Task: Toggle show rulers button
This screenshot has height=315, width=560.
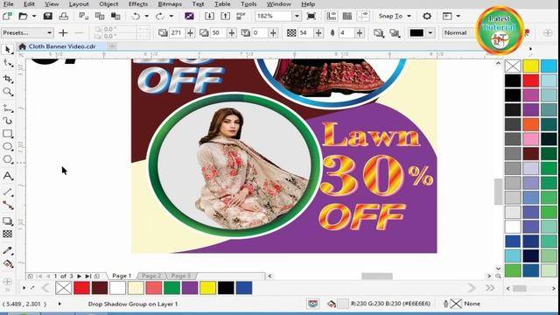Action: pos(332,16)
